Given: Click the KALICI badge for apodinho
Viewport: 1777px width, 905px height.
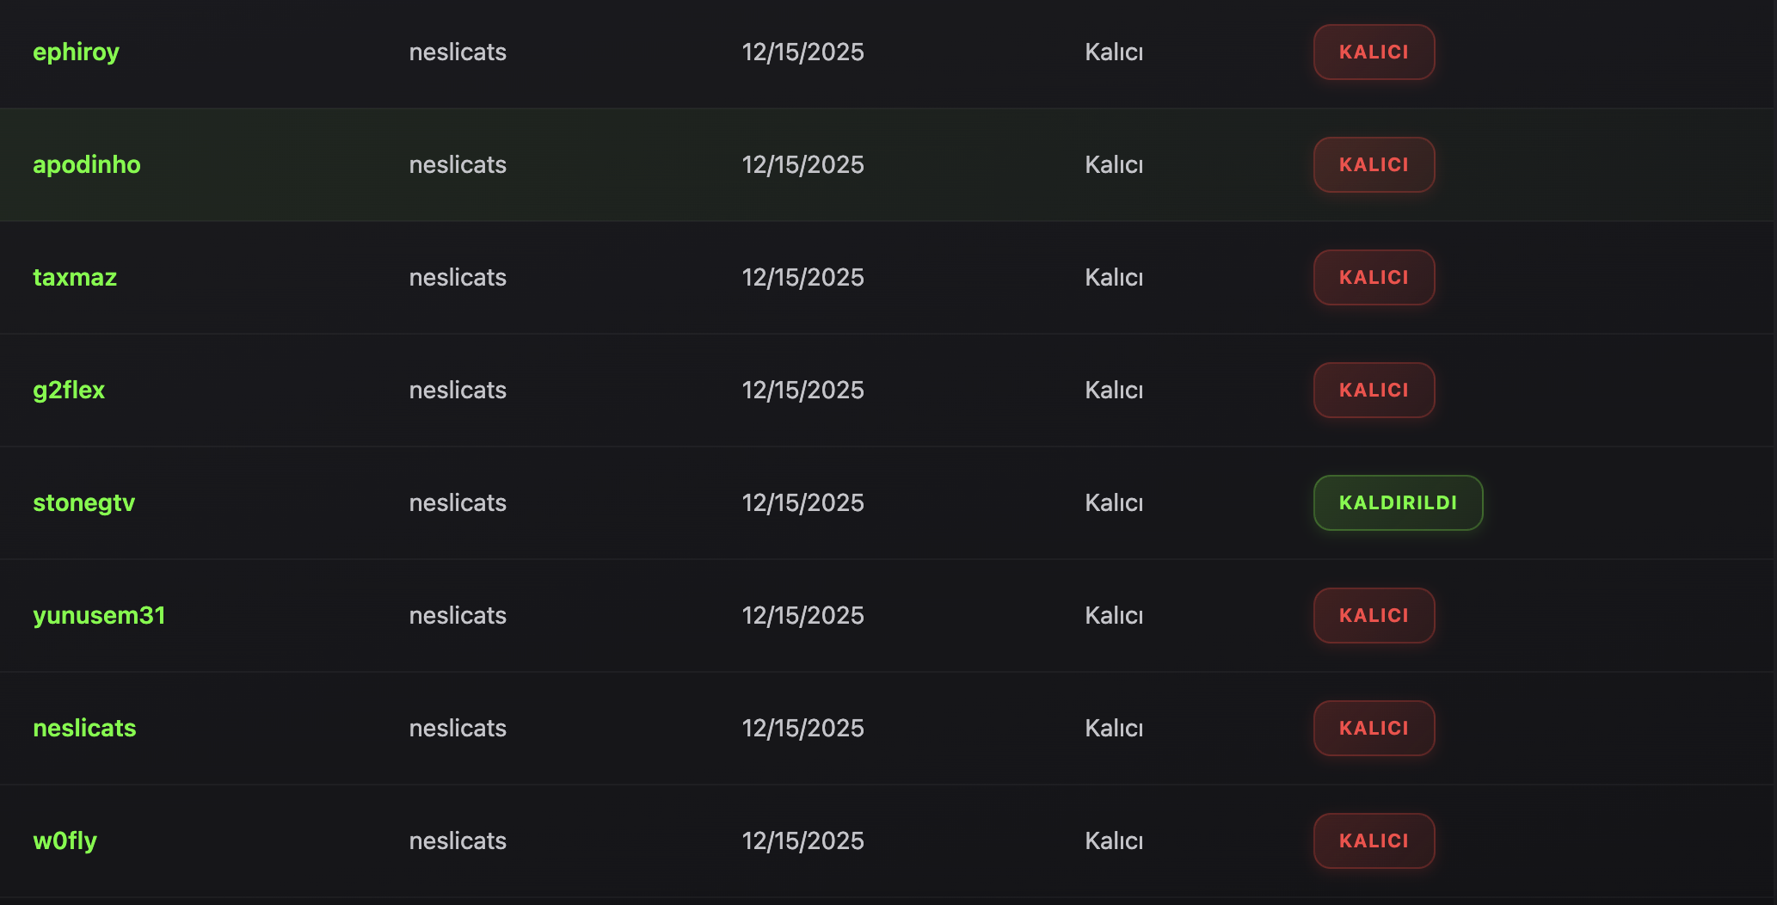Looking at the screenshot, I should click(x=1374, y=164).
